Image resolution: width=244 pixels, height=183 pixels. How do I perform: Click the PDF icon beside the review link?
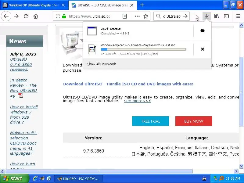point(21,95)
